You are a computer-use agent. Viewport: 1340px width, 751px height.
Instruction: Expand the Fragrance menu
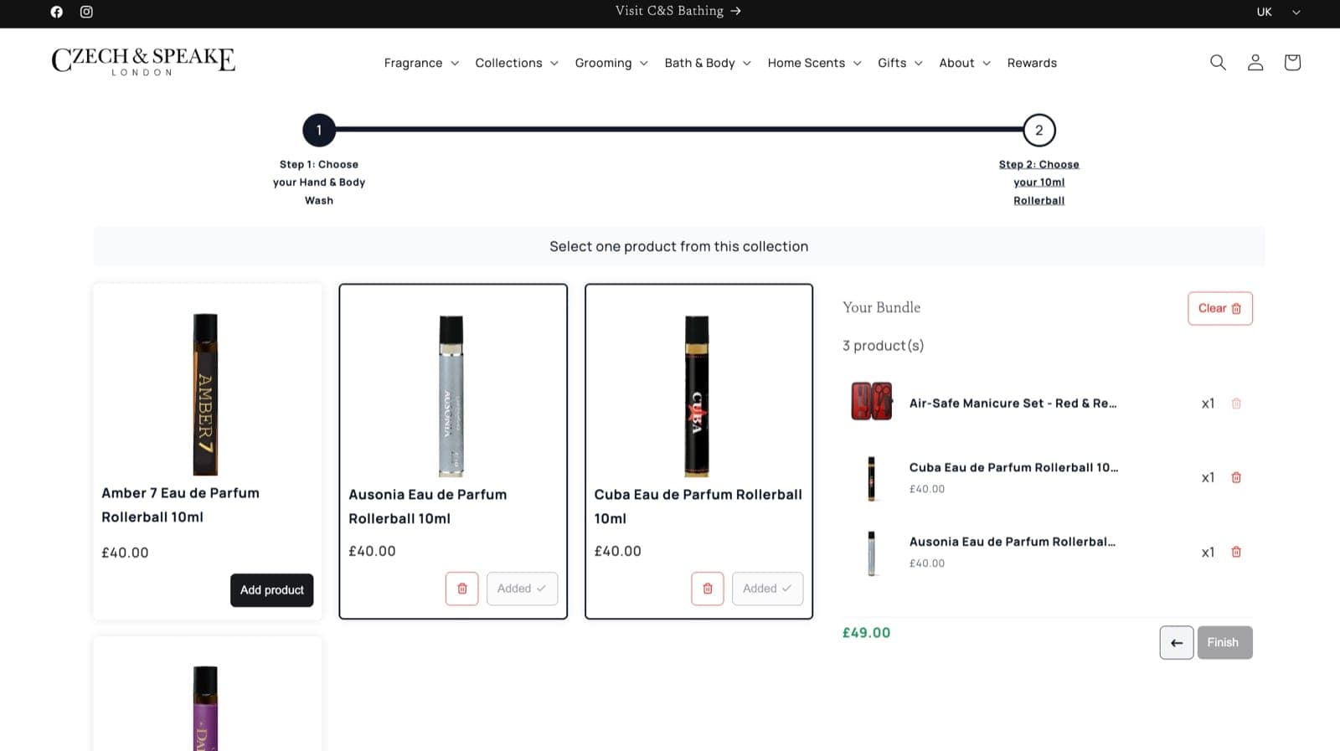tap(421, 64)
